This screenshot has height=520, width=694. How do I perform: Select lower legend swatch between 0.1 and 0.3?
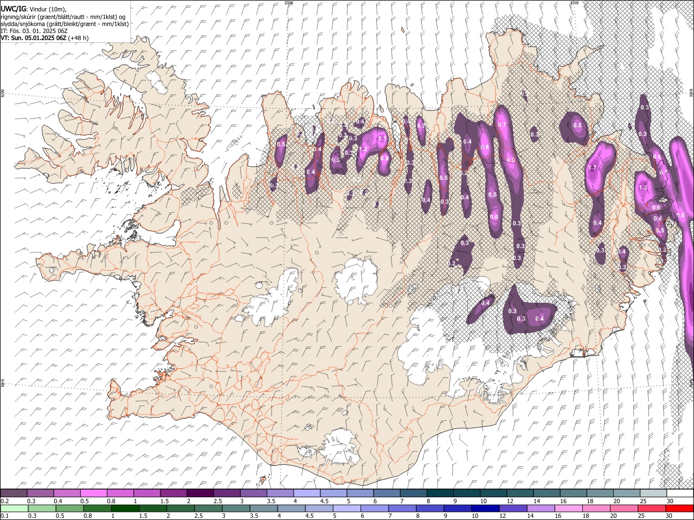pyautogui.click(x=14, y=508)
